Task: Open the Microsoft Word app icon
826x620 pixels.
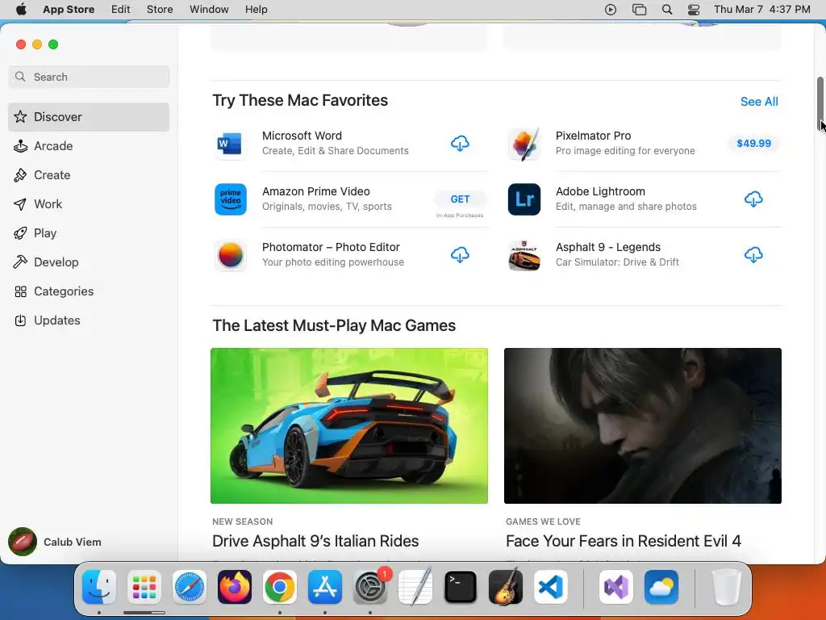Action: (230, 144)
